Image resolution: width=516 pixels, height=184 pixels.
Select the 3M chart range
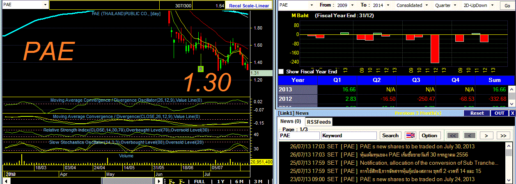point(258,182)
